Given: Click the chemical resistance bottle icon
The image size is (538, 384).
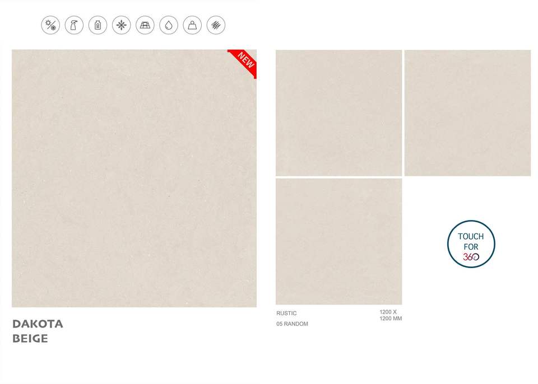Looking at the screenshot, I should tap(98, 25).
